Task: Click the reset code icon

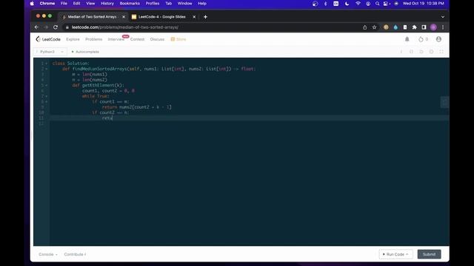Action: 421,52
